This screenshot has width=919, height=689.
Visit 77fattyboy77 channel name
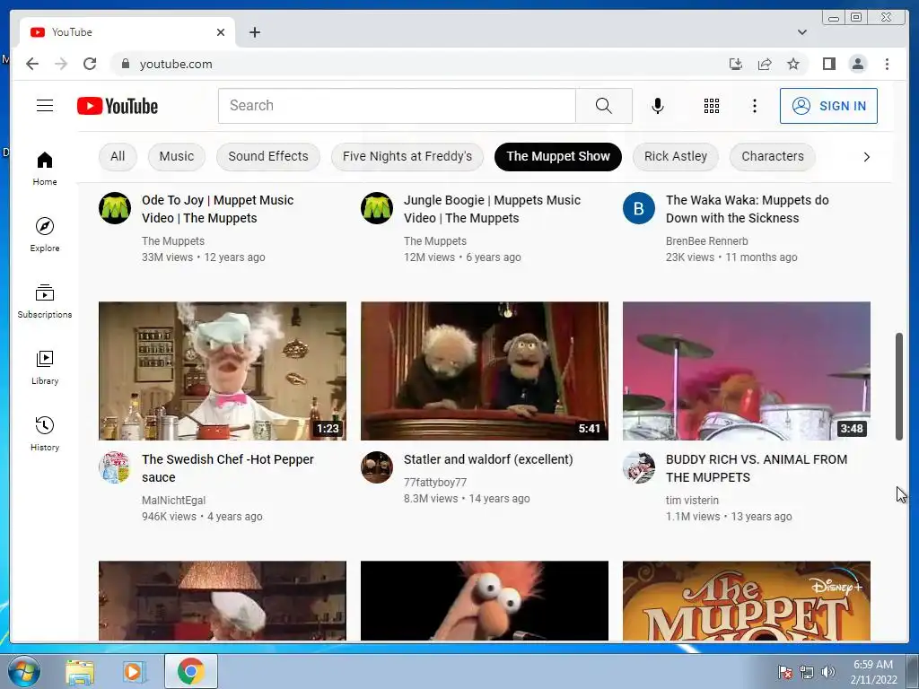[x=435, y=482]
